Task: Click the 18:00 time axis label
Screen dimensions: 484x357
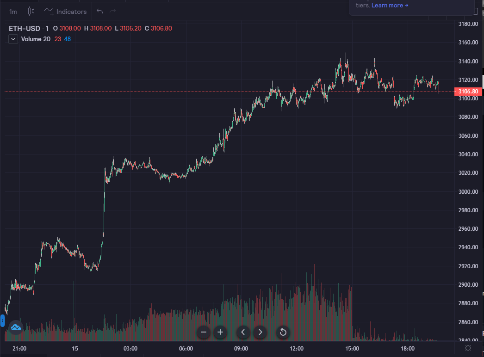Action: [408, 348]
